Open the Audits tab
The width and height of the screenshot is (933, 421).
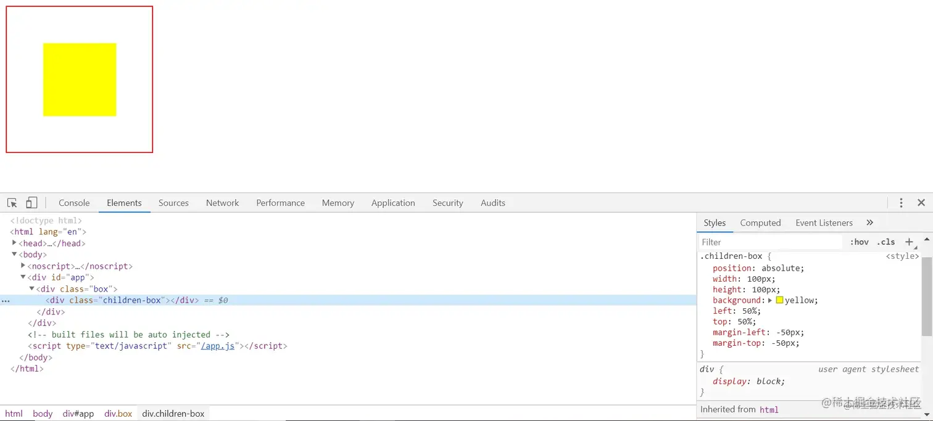click(492, 203)
